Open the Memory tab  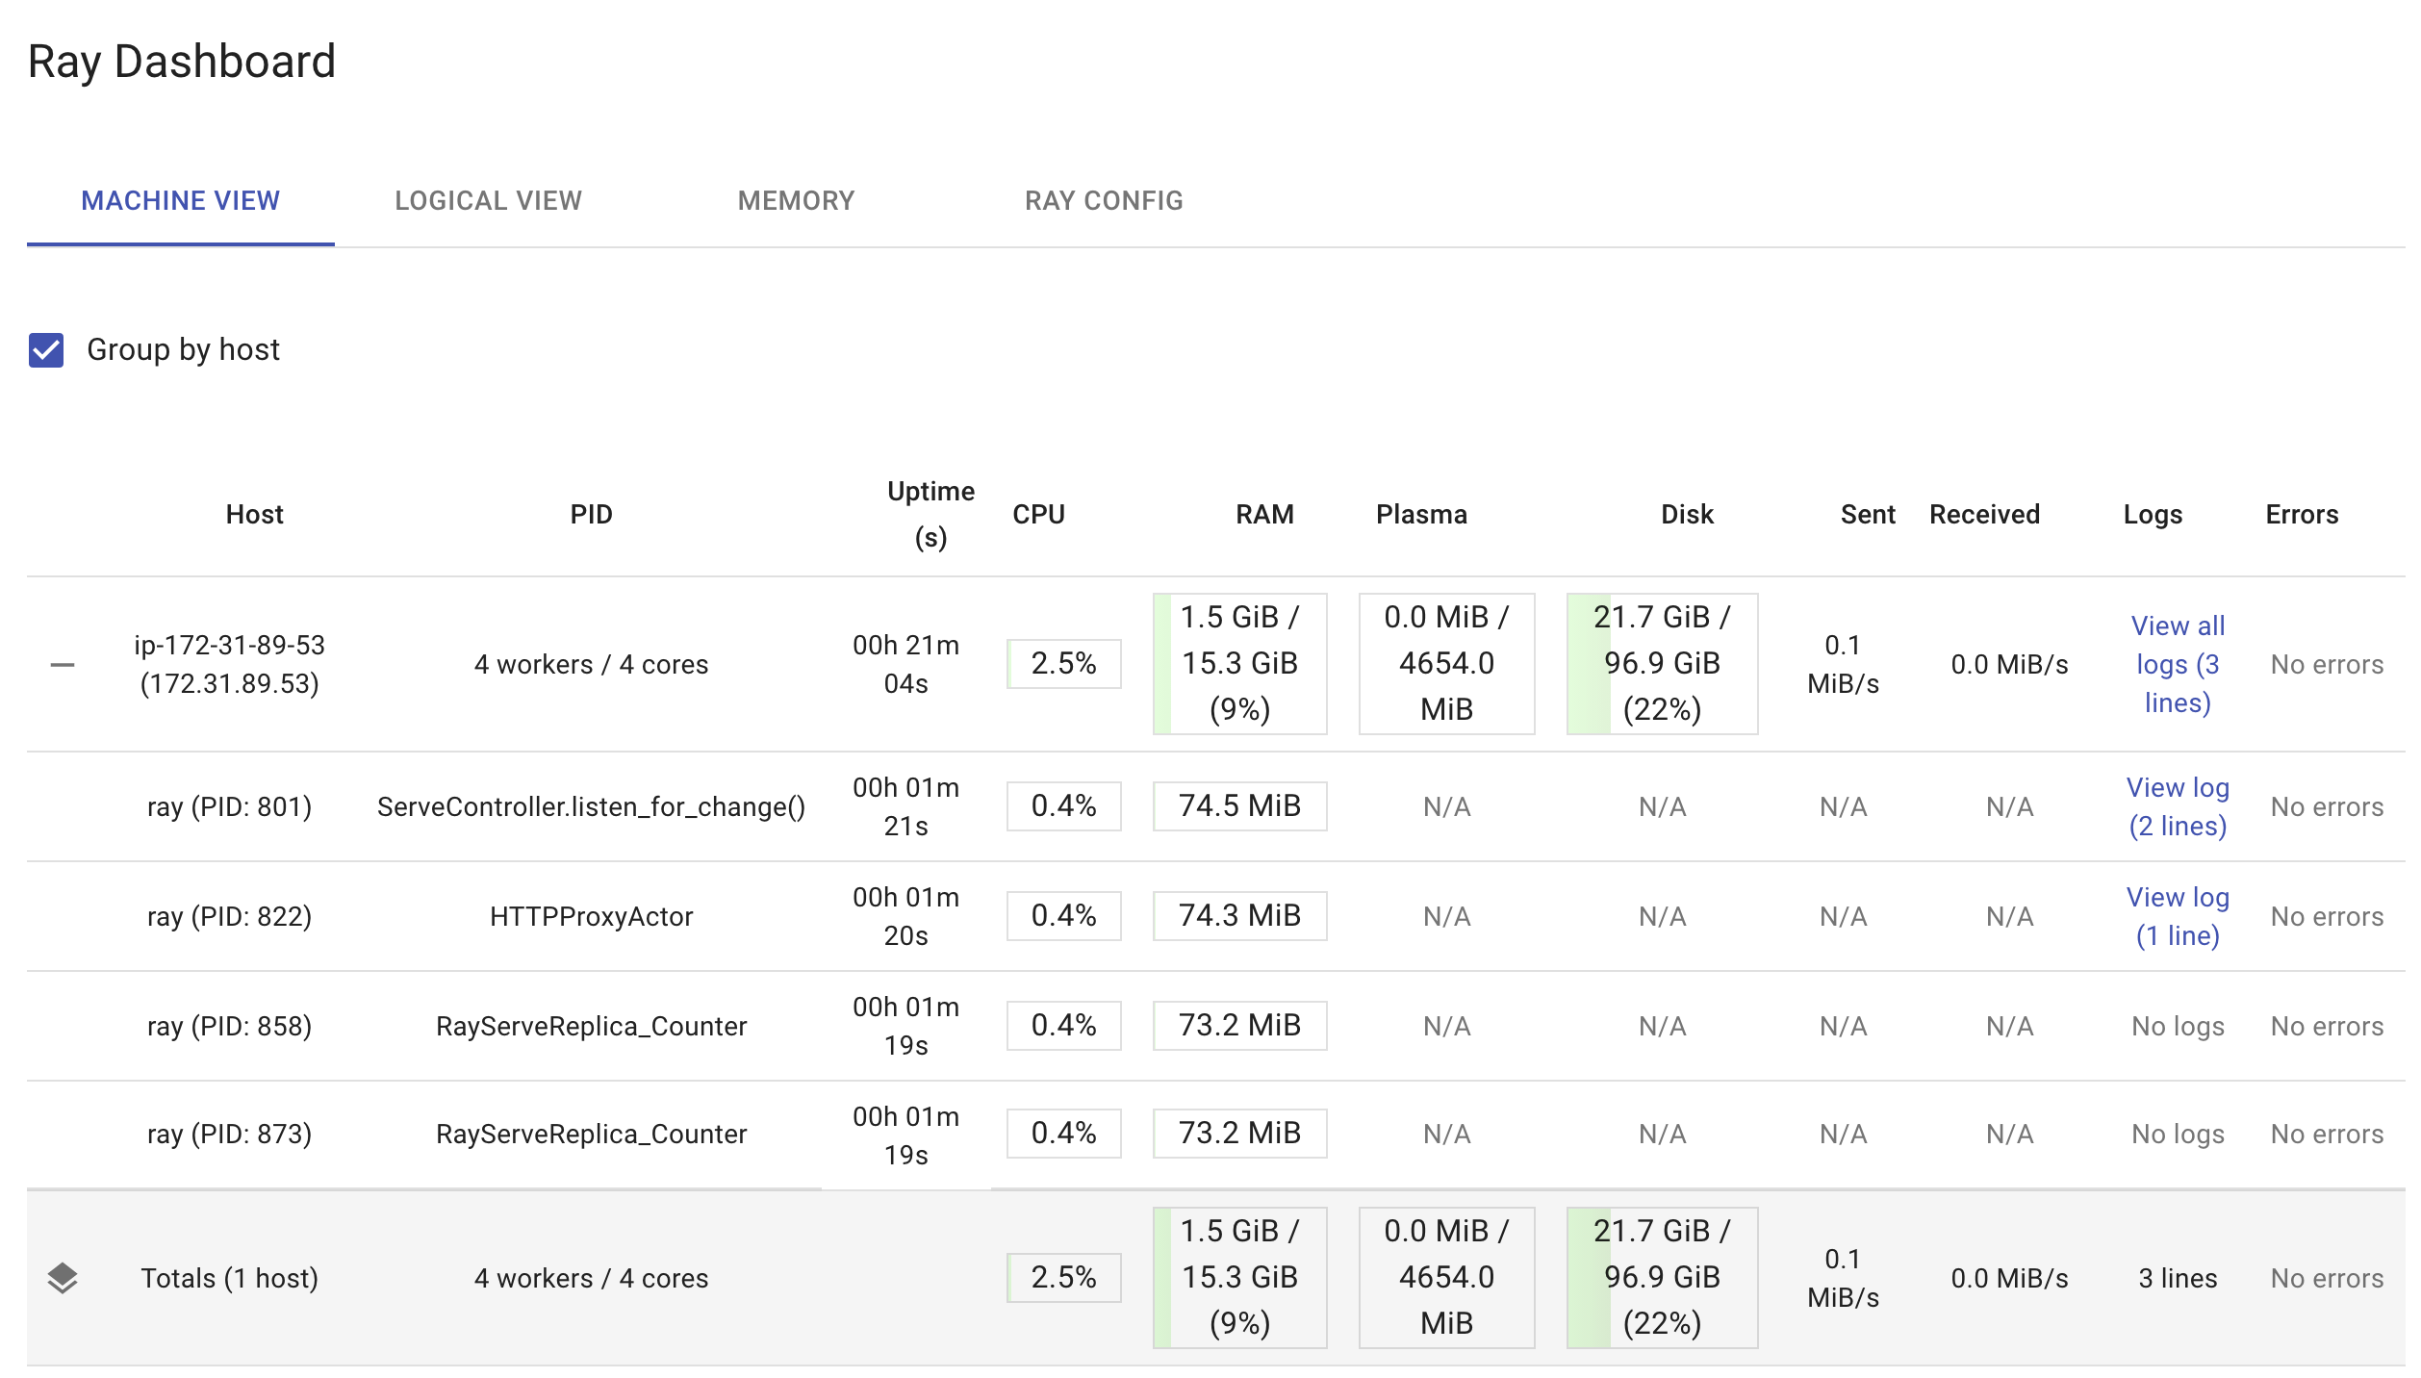coord(796,200)
